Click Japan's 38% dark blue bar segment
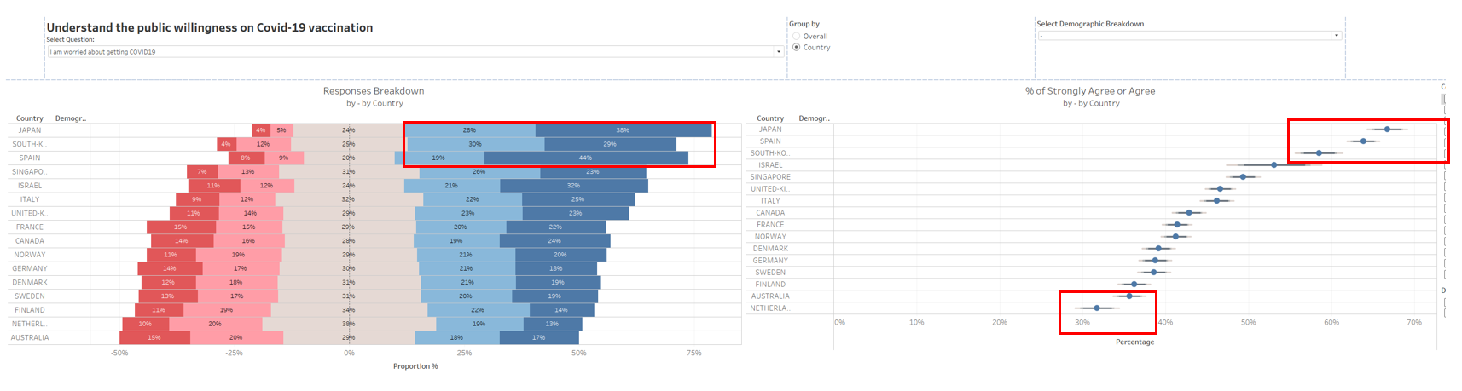This screenshot has height=391, width=1462. tap(623, 130)
